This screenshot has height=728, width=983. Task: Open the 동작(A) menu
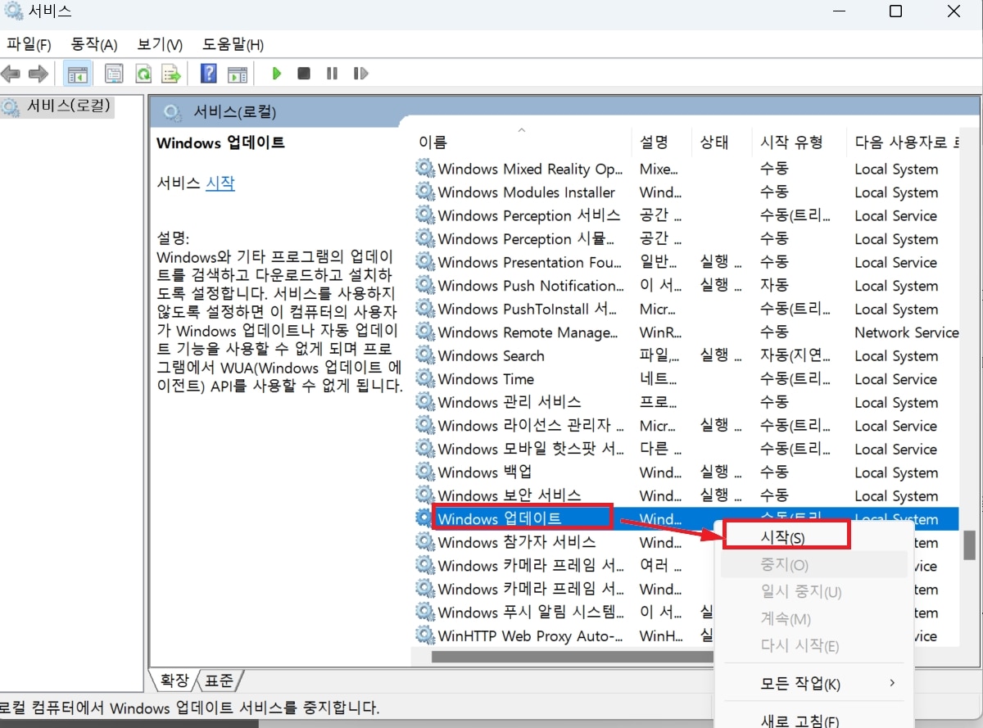pos(94,44)
